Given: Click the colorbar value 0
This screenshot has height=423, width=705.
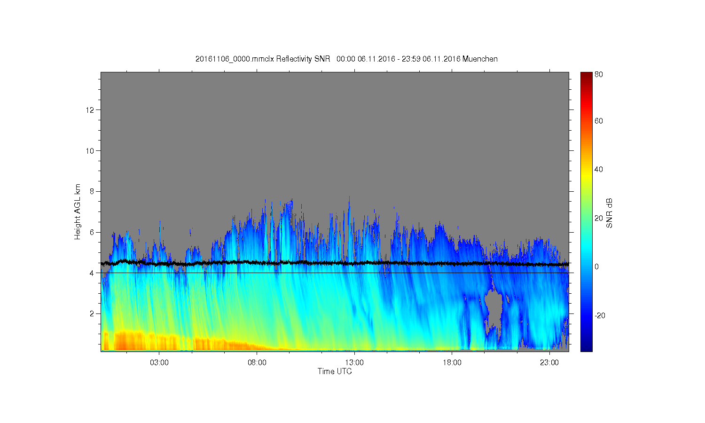Looking at the screenshot, I should click(x=597, y=267).
